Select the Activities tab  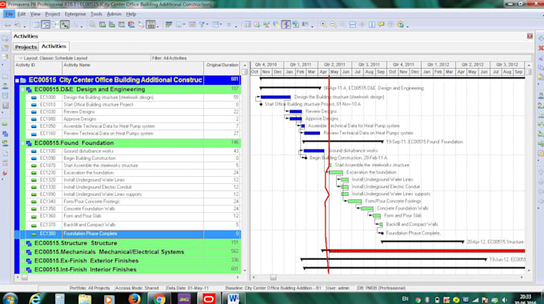tap(54, 46)
